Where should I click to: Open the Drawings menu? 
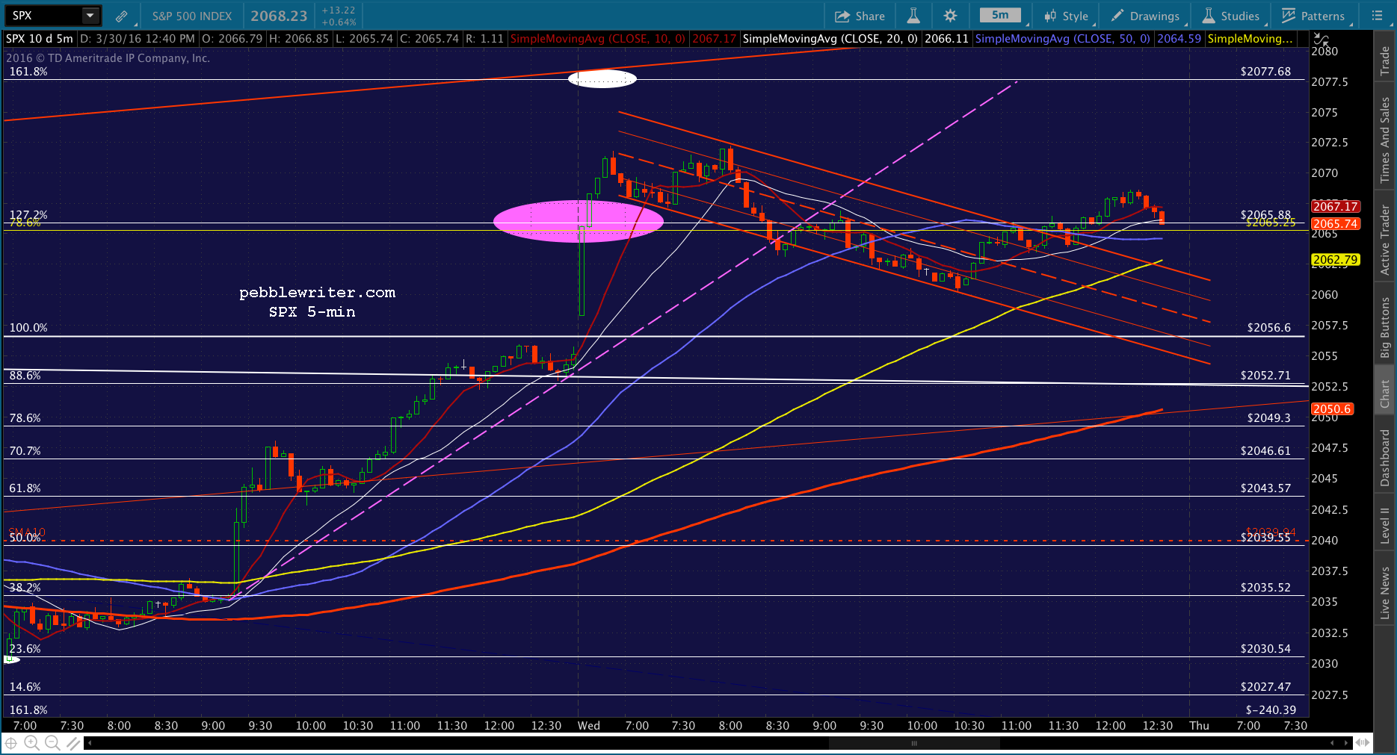[1145, 16]
